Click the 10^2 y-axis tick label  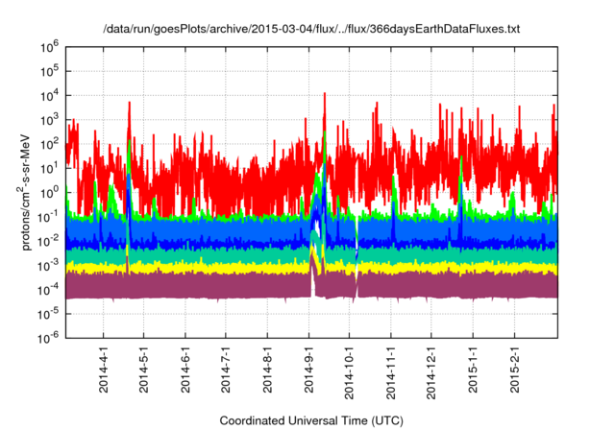(x=49, y=145)
